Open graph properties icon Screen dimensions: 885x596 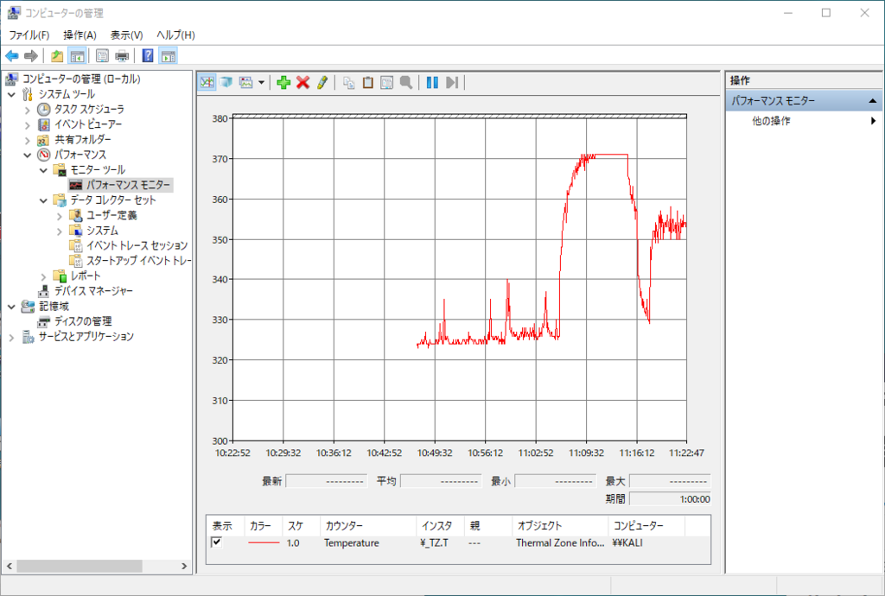(386, 82)
